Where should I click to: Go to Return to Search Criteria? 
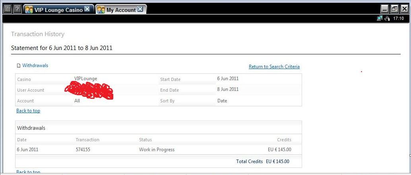(x=274, y=67)
